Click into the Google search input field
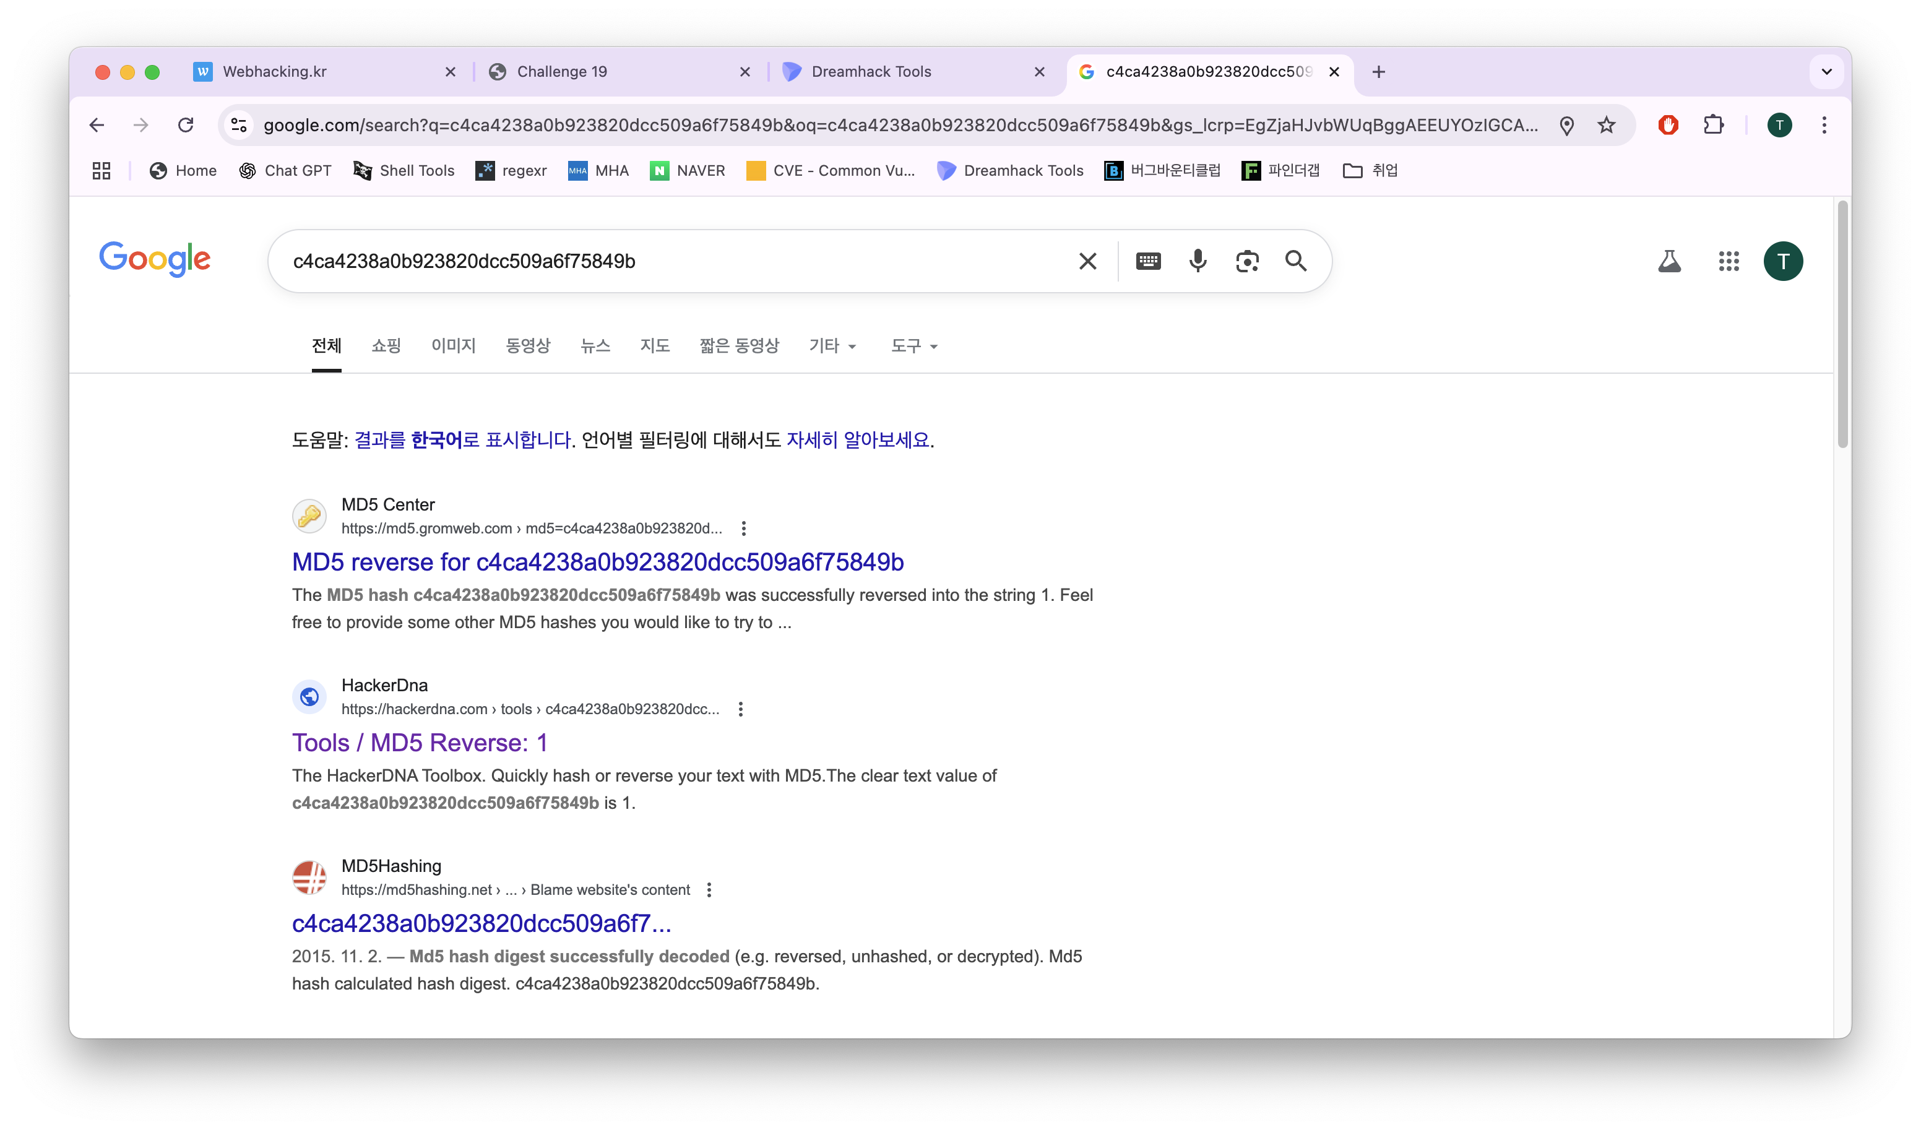 (671, 261)
